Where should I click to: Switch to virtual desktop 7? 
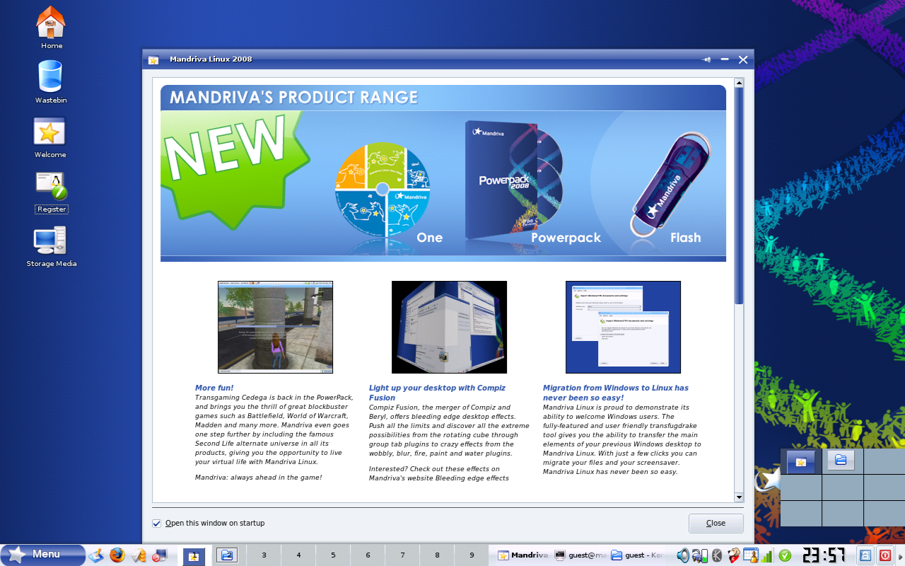tap(402, 556)
